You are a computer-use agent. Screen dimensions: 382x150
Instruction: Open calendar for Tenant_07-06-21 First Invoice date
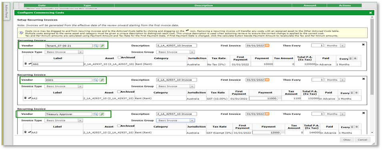coord(267,46)
